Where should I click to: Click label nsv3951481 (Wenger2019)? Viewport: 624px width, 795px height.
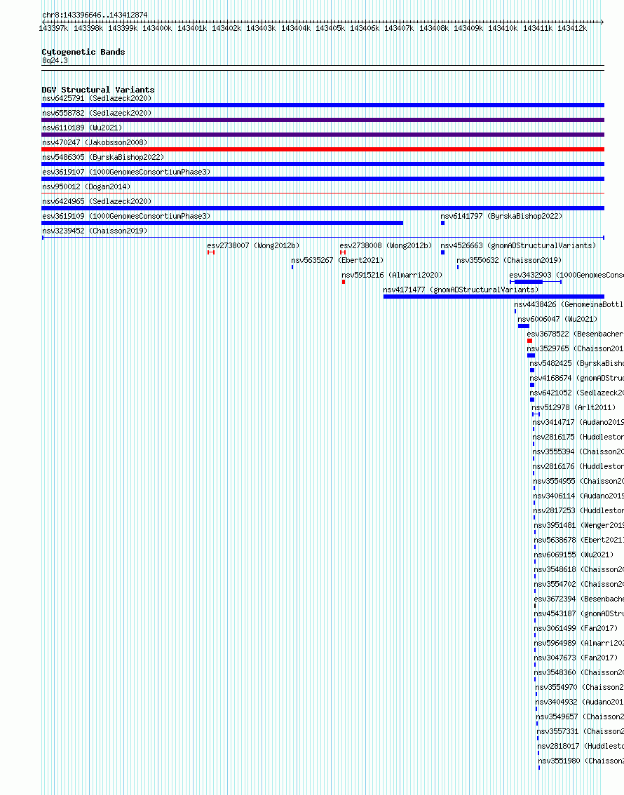click(x=579, y=525)
